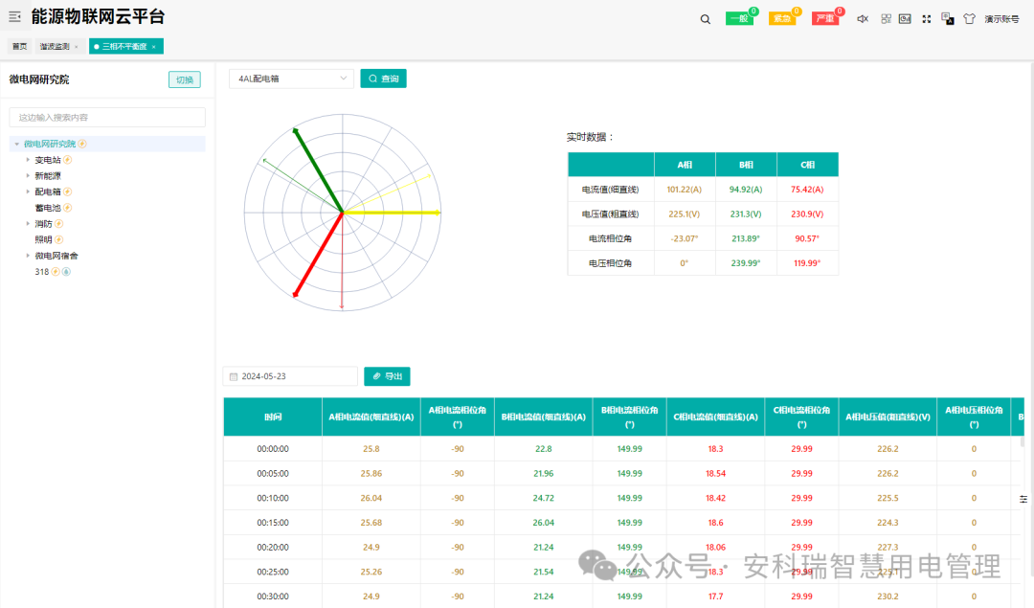The width and height of the screenshot is (1034, 608).
Task: Click the lightning icon next to 变电站
Action: point(67,160)
